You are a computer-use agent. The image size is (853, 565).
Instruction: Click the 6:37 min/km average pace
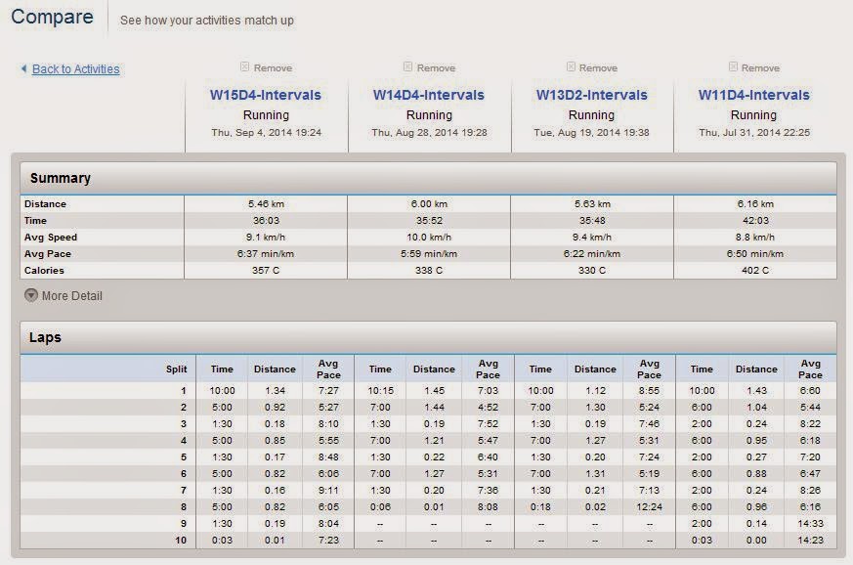click(266, 253)
